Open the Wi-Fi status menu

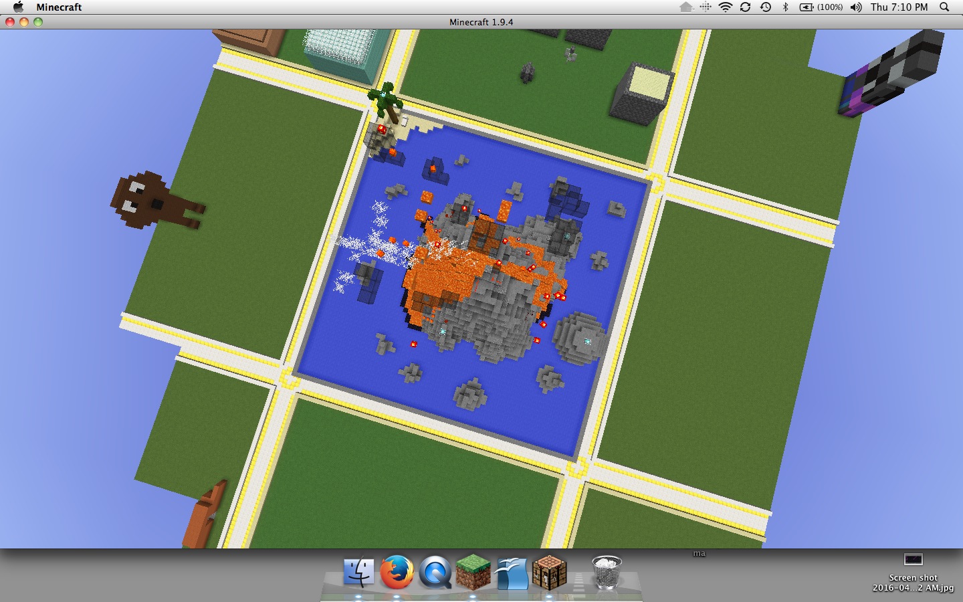click(x=726, y=7)
